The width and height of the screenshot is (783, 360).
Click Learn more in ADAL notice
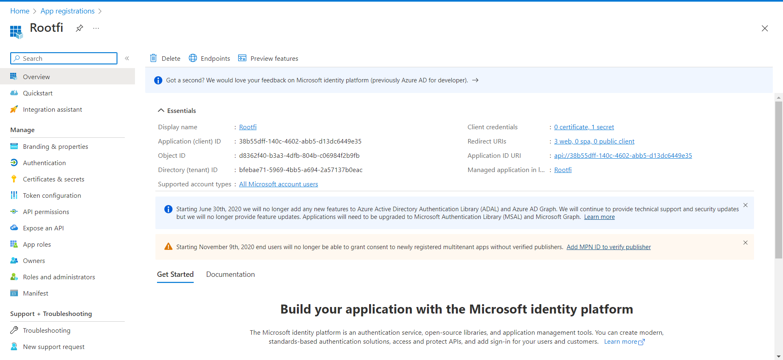point(599,217)
